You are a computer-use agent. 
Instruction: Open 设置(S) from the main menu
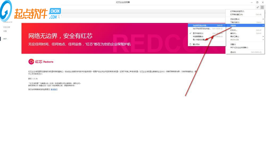coord(245,44)
